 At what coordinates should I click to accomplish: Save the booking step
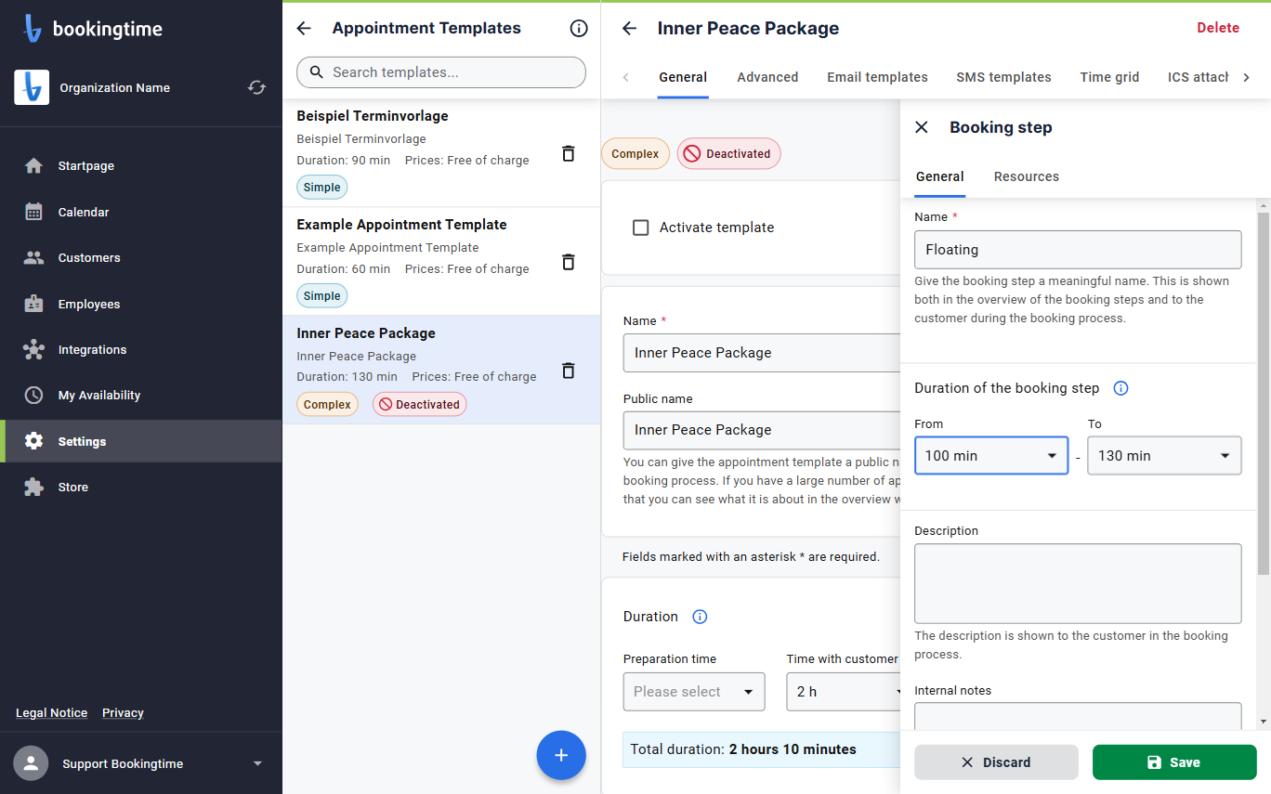tap(1174, 762)
